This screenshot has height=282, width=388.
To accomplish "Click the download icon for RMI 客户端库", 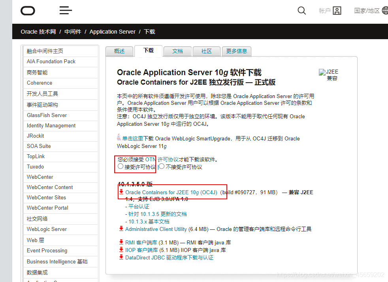I will 121,242.
